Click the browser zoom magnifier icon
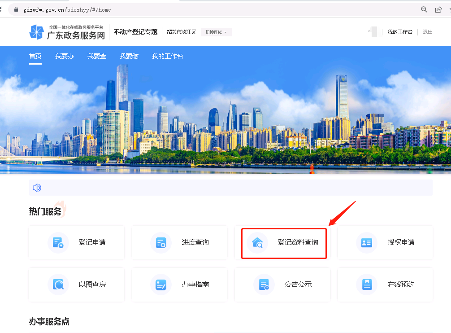 pyautogui.click(x=424, y=9)
